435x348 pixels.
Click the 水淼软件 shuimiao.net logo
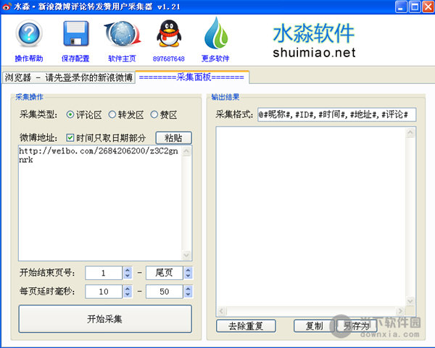coord(314,41)
